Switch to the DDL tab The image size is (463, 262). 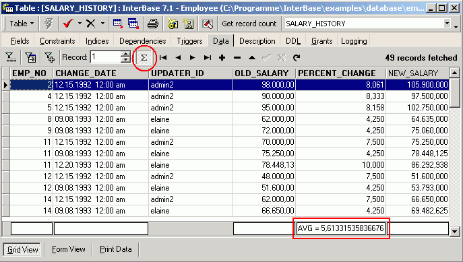tap(293, 41)
